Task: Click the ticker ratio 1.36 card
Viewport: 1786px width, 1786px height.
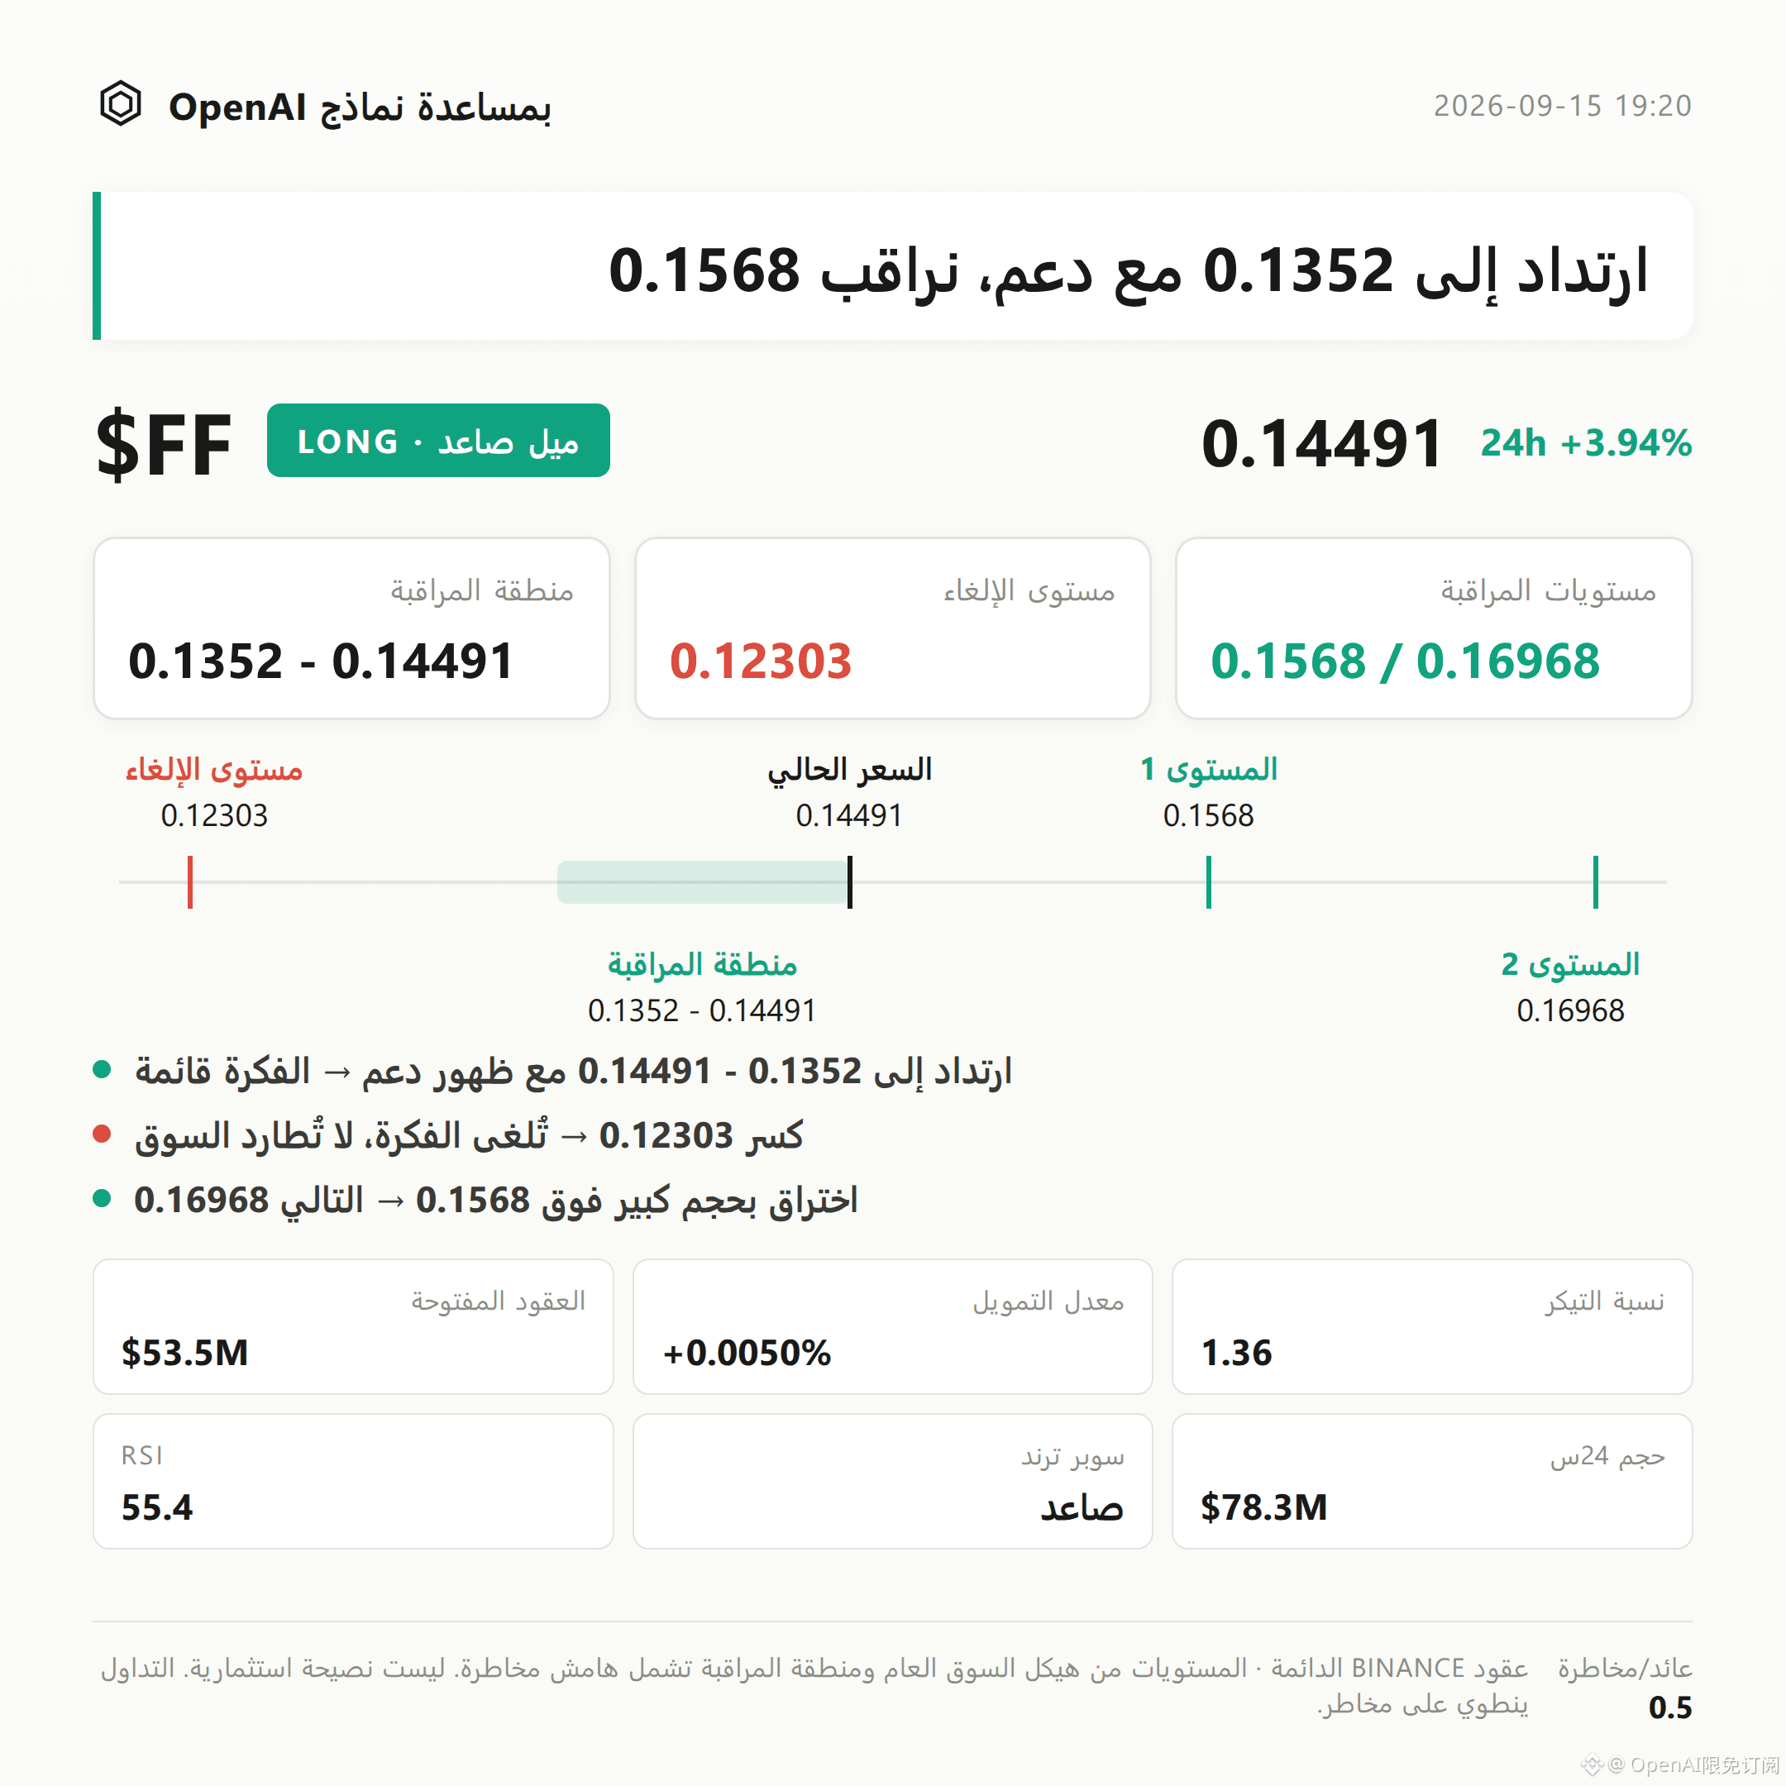Action: click(x=1432, y=1326)
